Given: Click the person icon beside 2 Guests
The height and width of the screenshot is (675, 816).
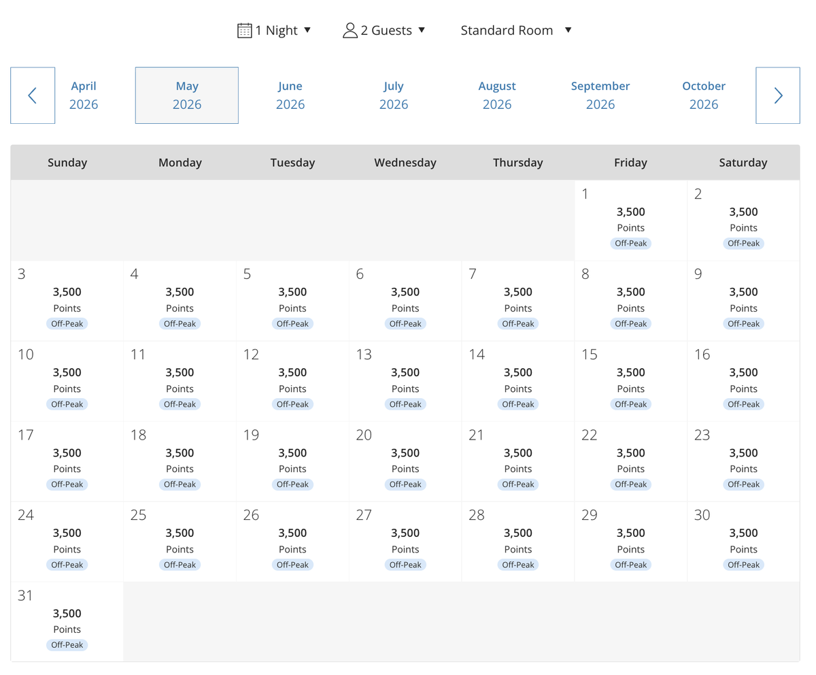Looking at the screenshot, I should pos(350,31).
